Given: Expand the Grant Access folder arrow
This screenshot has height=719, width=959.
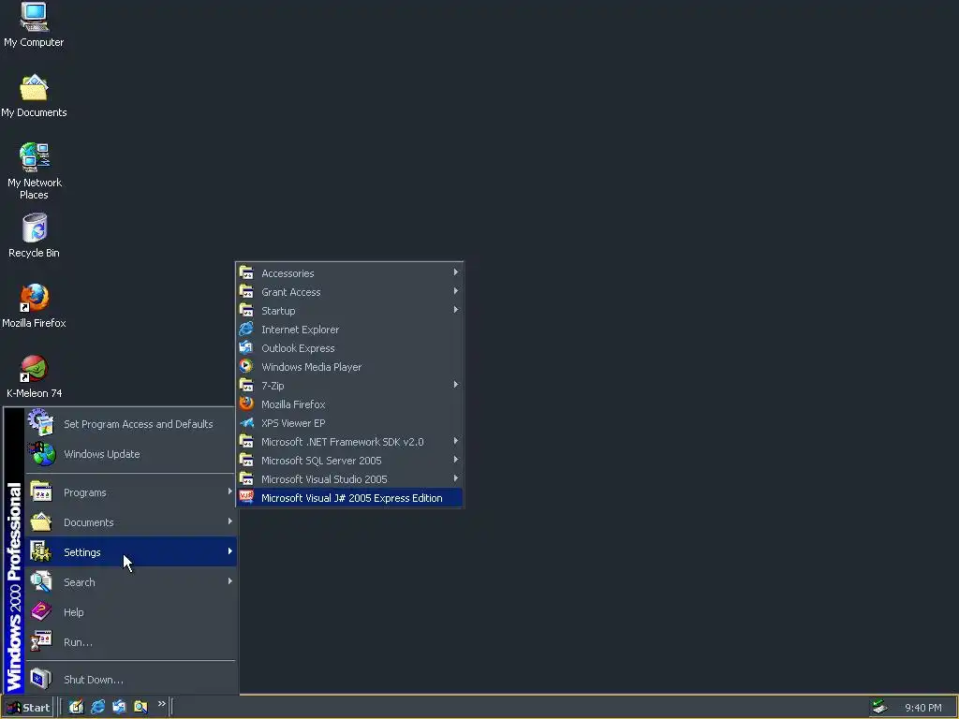Looking at the screenshot, I should click(x=456, y=292).
